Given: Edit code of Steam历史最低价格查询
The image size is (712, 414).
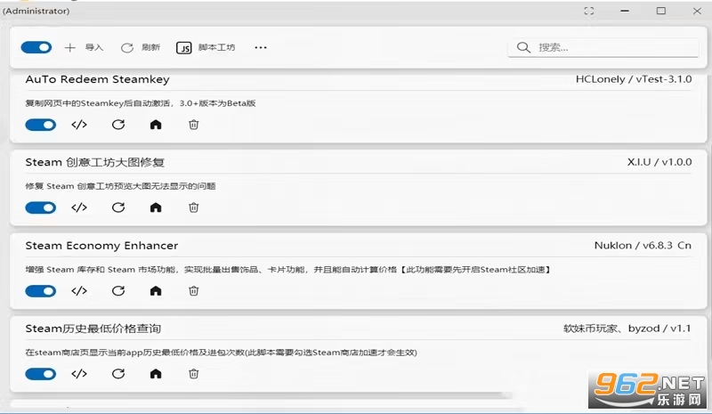Looking at the screenshot, I should pos(79,374).
